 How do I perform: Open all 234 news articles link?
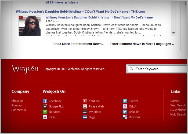point(62,2)
